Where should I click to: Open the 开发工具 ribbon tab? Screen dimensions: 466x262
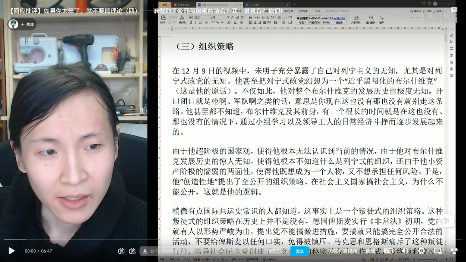pyautogui.click(x=288, y=11)
